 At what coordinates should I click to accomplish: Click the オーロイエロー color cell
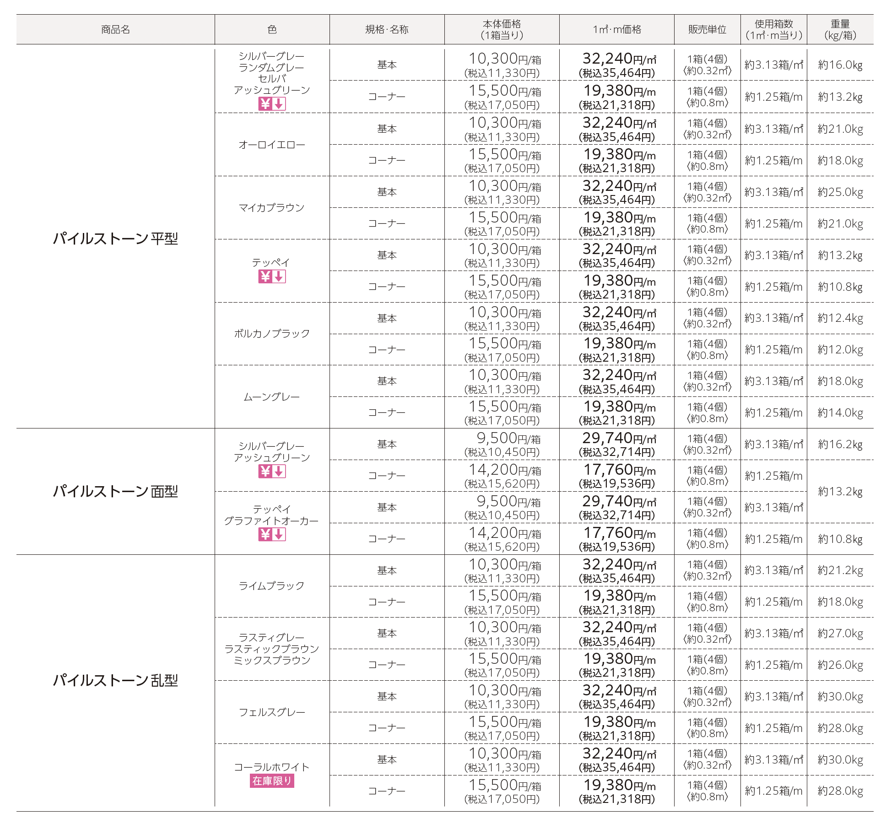tap(272, 145)
